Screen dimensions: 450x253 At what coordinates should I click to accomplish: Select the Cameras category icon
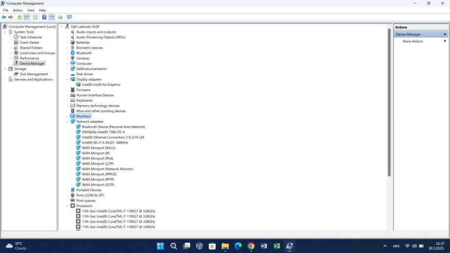pyautogui.click(x=72, y=58)
